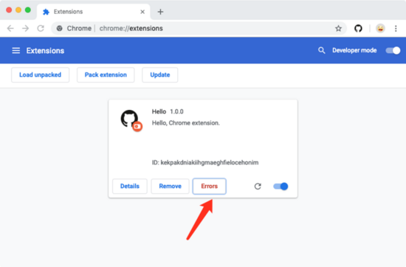Viewport: 406px width, 267px height.
Task: Search extensions with the magnifier icon
Action: click(x=321, y=50)
